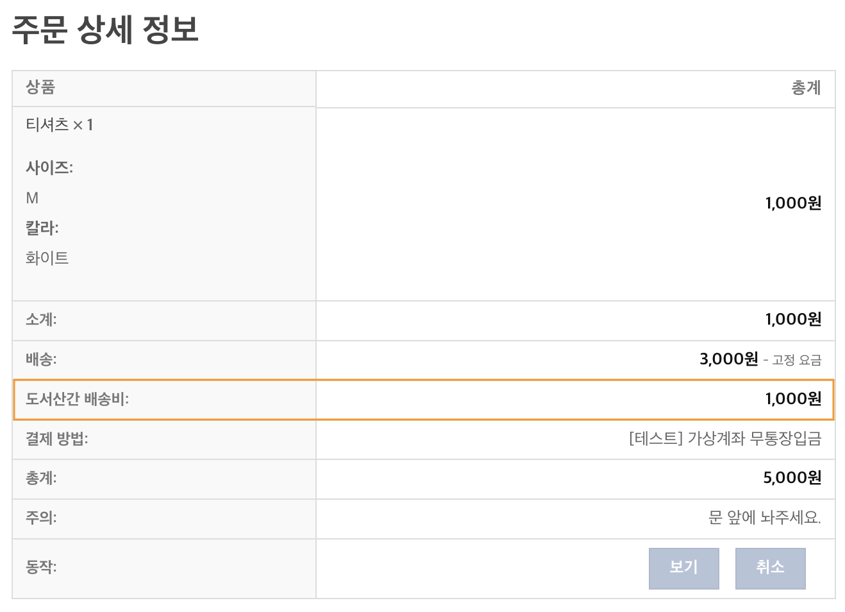Select the 1,000원 amount in the 소계 row
The width and height of the screenshot is (845, 612).
pyautogui.click(x=793, y=319)
